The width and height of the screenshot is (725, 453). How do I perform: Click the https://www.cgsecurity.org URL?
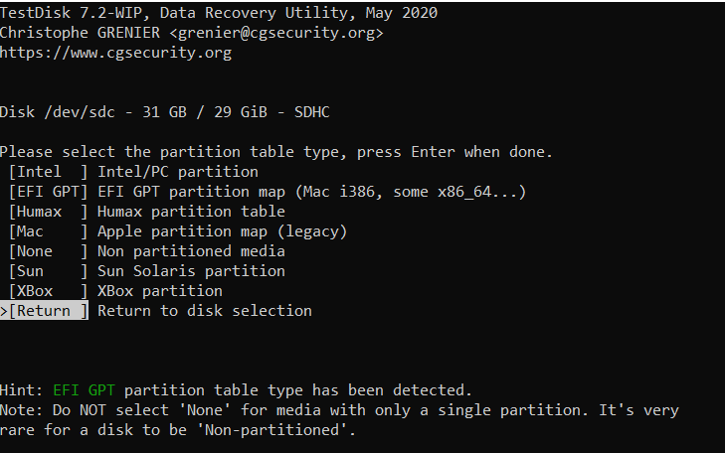pos(115,53)
